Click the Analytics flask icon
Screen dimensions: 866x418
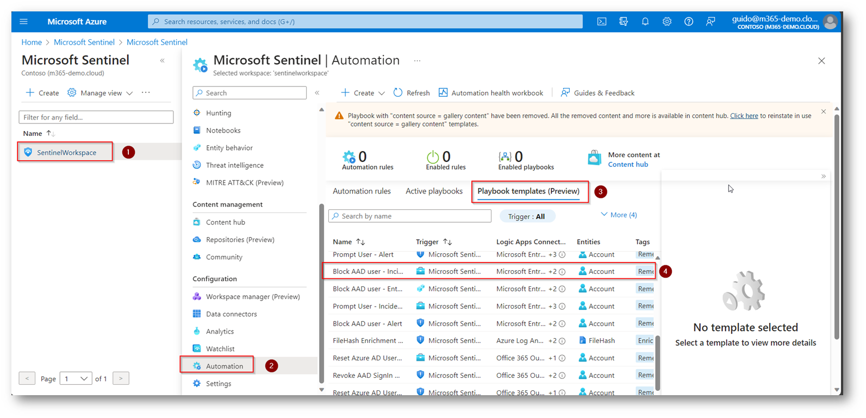197,332
